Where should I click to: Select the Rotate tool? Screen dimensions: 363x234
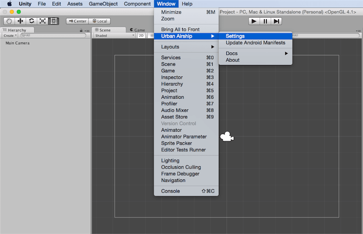[x=31, y=21]
